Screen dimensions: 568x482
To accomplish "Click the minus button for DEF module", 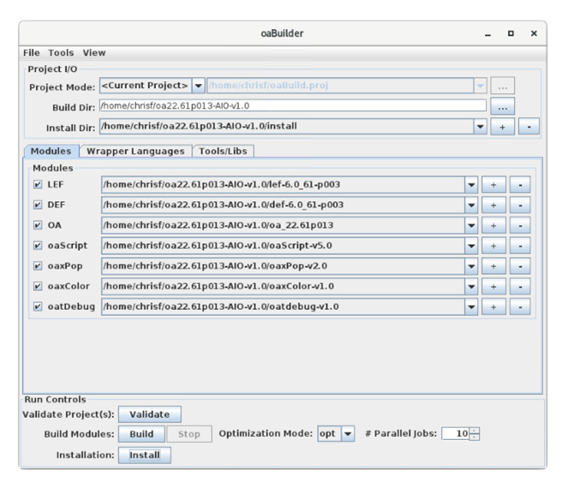I will coord(520,205).
